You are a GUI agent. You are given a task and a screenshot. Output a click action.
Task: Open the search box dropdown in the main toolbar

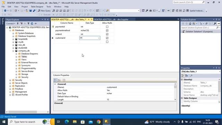[x=138, y=11]
